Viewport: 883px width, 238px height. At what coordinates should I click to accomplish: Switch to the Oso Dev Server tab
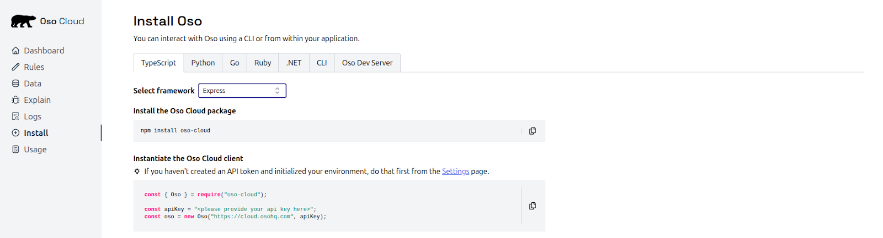[368, 63]
